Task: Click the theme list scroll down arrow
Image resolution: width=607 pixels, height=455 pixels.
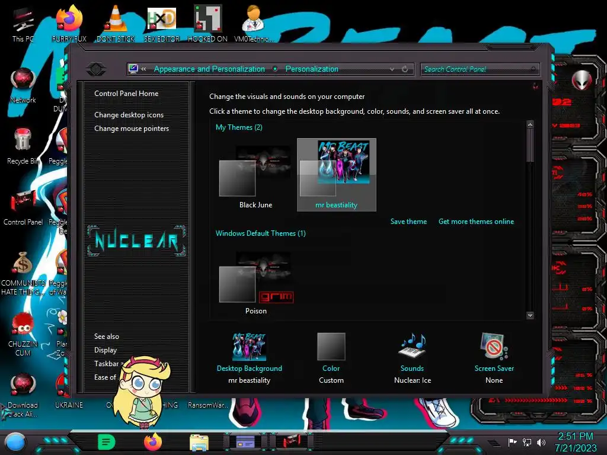Action: 530,315
